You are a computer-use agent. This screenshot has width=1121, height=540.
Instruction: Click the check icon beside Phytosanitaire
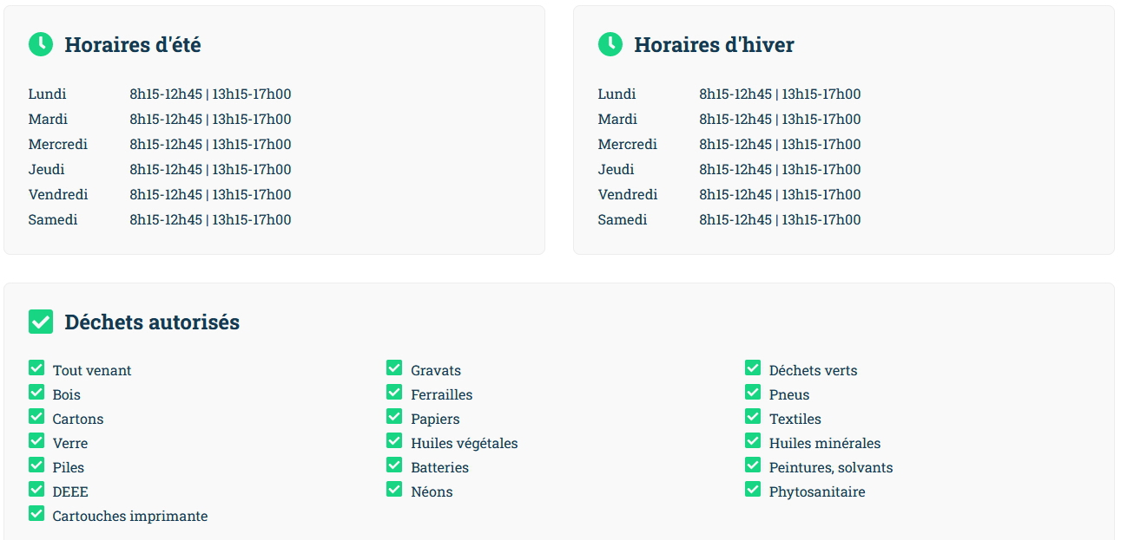point(753,490)
